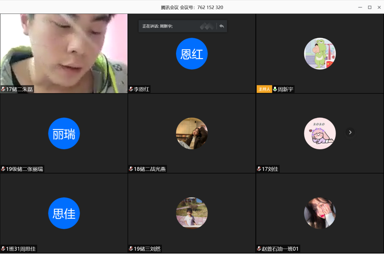Click active microphone icon of 周新宇
This screenshot has width=384, height=254.
[275, 89]
